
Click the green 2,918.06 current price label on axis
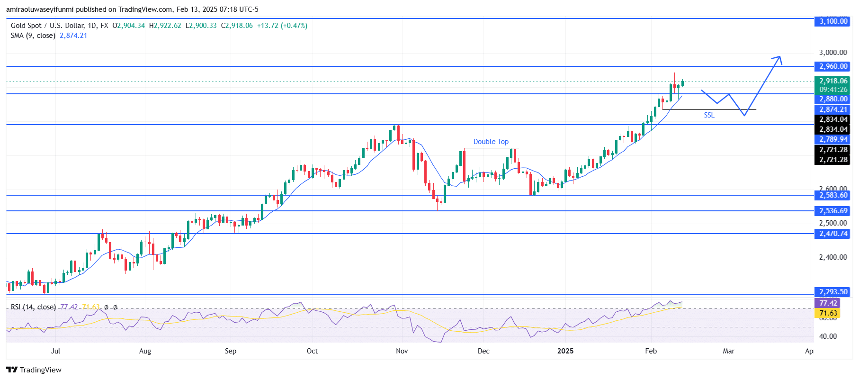832,81
